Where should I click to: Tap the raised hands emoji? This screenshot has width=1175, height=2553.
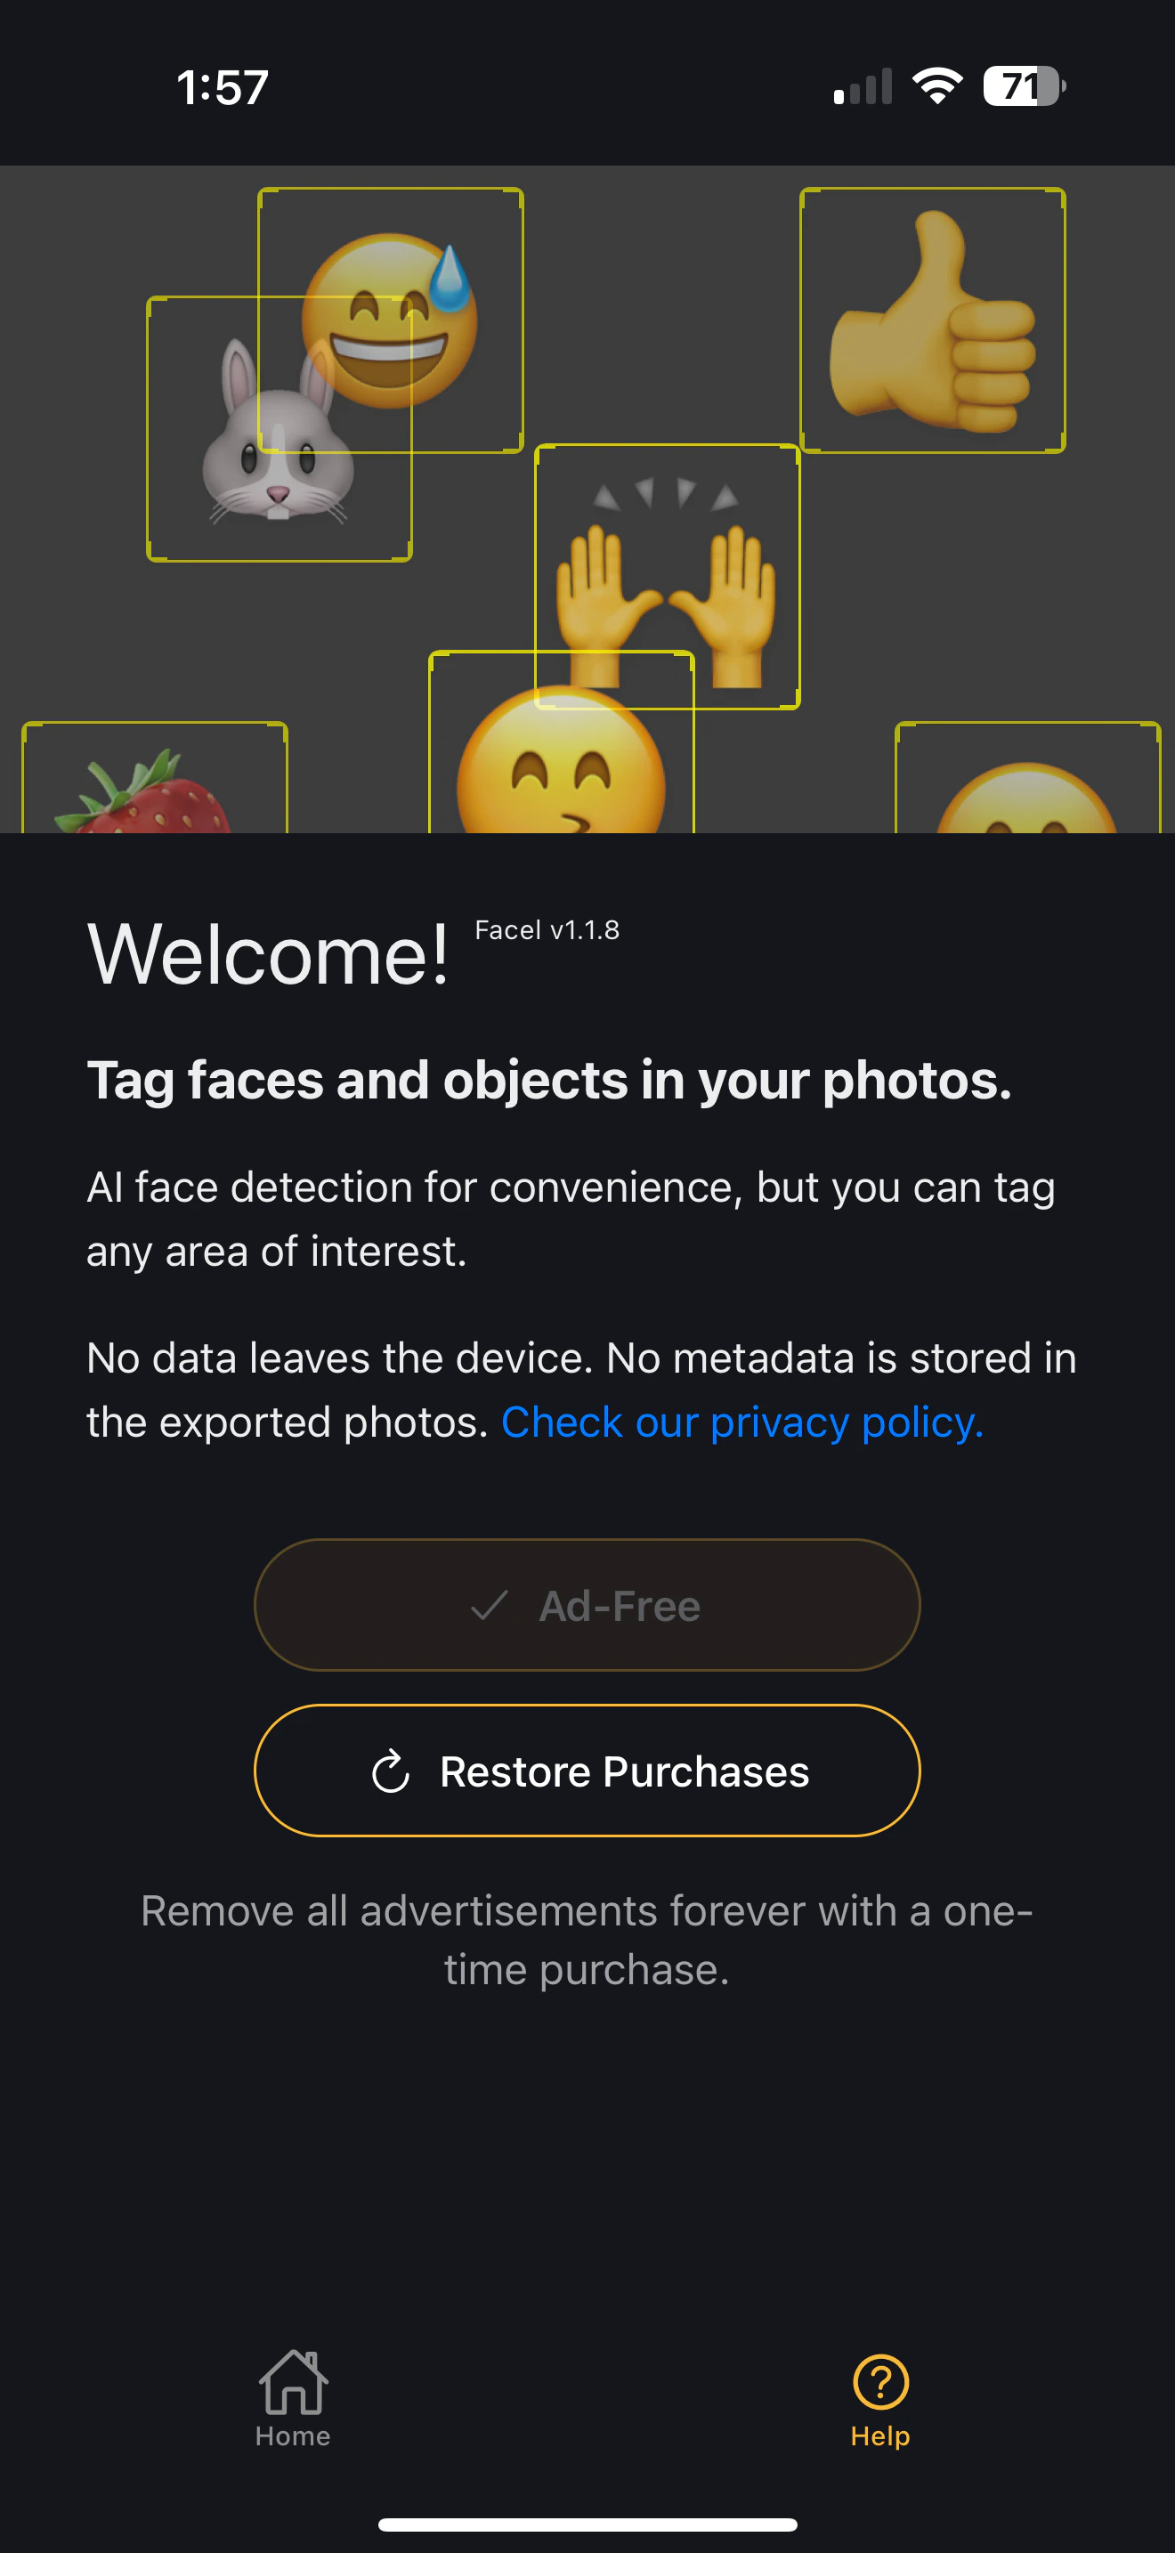click(x=667, y=595)
